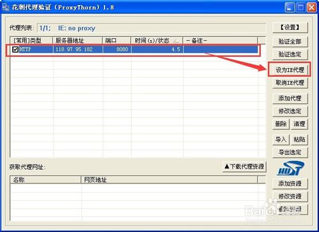The height and width of the screenshot is (232, 319).
Task: Click the 清理 cleanup button
Action: coord(299,124)
